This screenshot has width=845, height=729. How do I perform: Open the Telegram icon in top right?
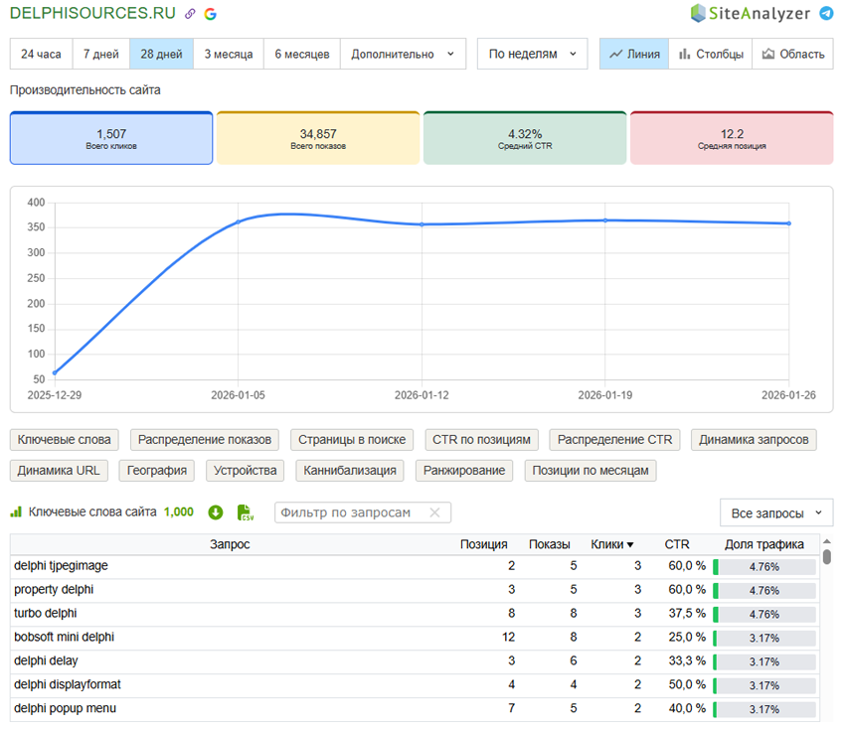click(x=826, y=13)
